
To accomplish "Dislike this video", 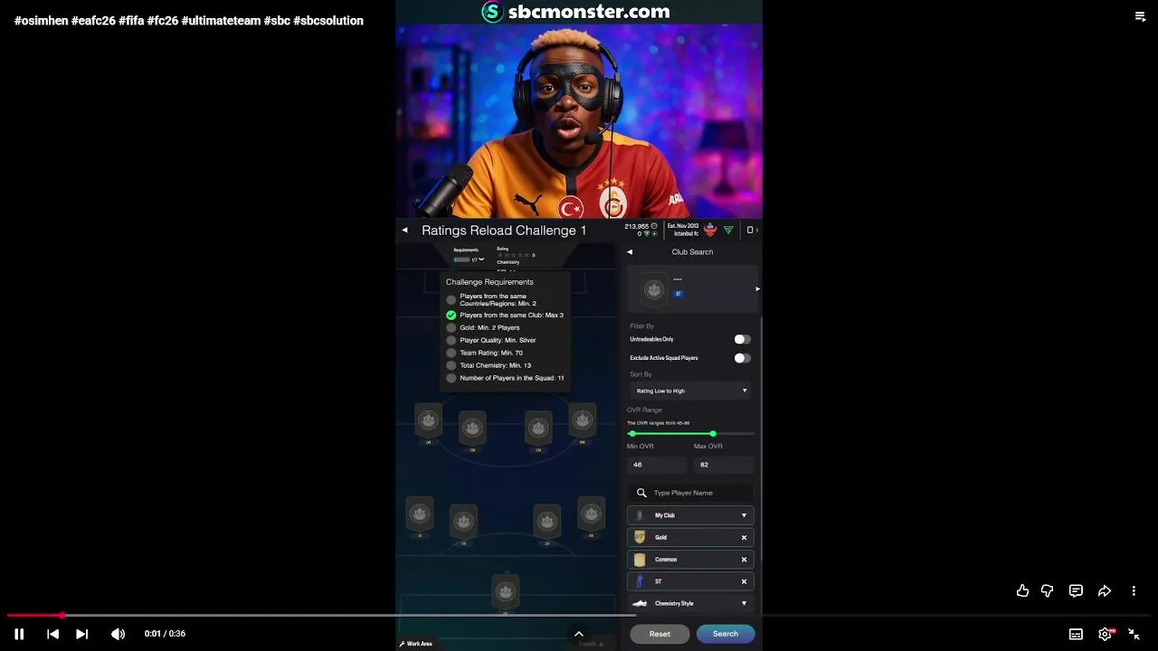I will point(1047,590).
